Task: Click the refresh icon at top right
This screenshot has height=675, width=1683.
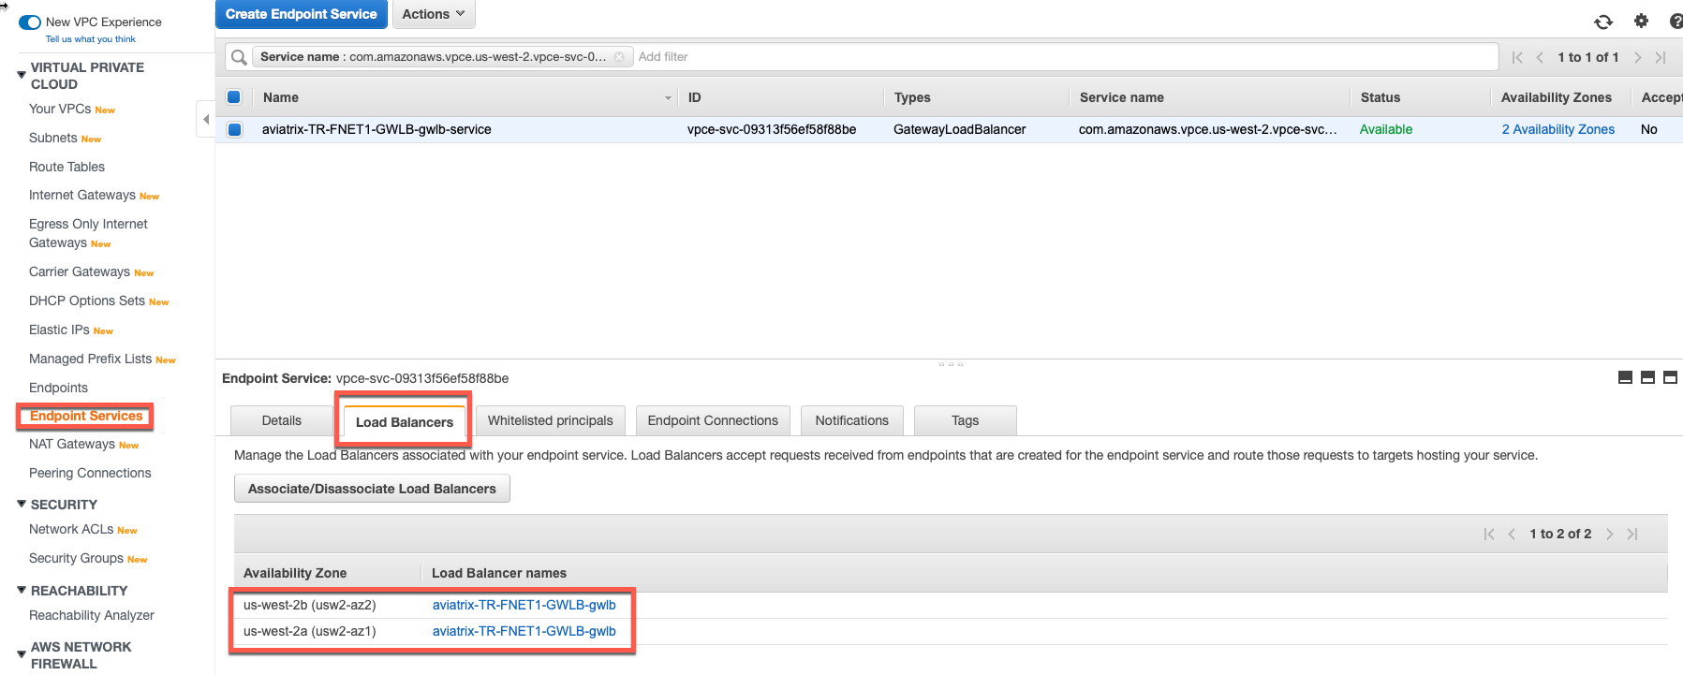Action: click(1603, 22)
